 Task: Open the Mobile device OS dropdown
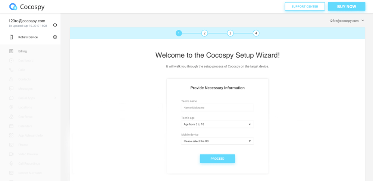pyautogui.click(x=217, y=141)
